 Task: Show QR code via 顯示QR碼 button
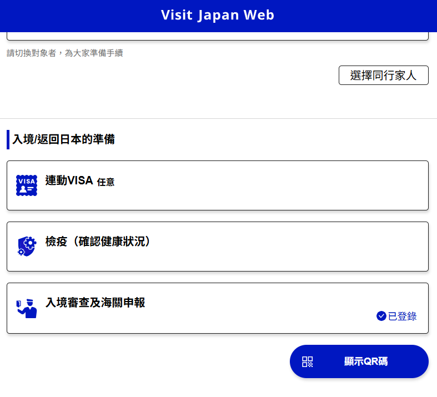359,361
